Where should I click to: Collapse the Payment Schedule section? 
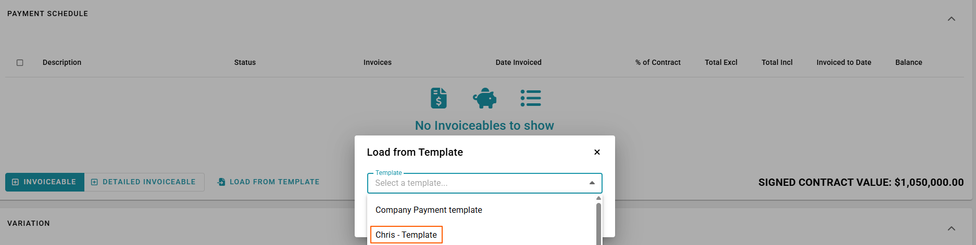(951, 19)
